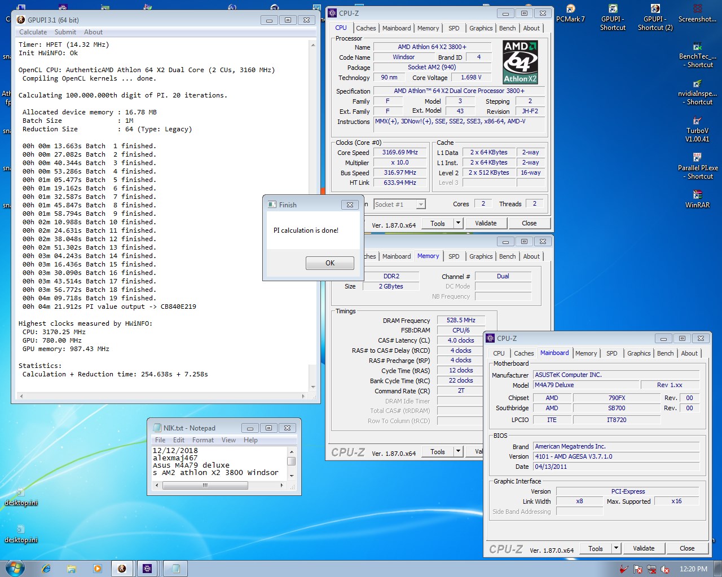
Task: Expand Tools arrow in the CPU-Z Mainboard window
Action: pos(616,548)
